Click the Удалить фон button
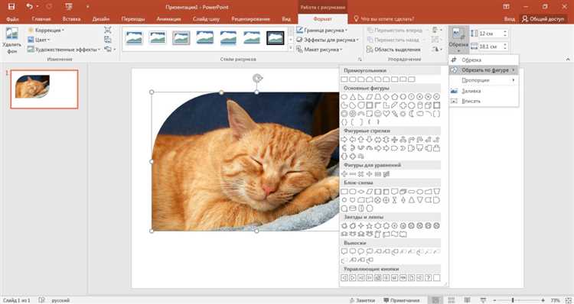 (11, 40)
